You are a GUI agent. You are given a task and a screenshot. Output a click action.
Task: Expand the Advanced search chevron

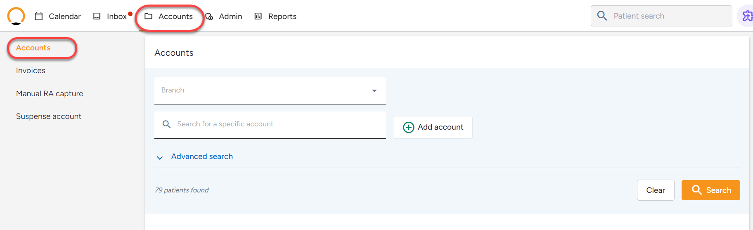160,157
